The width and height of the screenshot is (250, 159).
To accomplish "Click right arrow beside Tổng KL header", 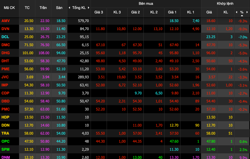I will 88,8.
